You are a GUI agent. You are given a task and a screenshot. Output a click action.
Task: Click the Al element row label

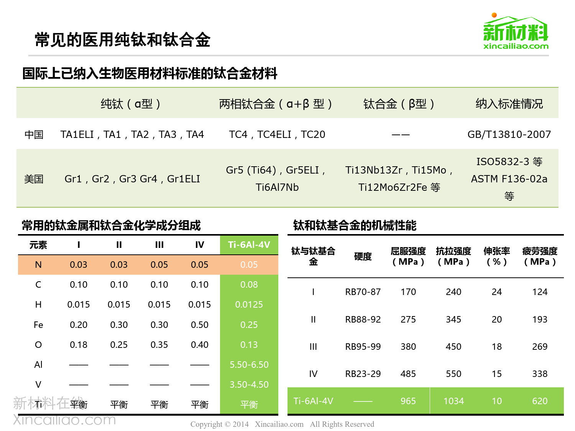(x=38, y=365)
